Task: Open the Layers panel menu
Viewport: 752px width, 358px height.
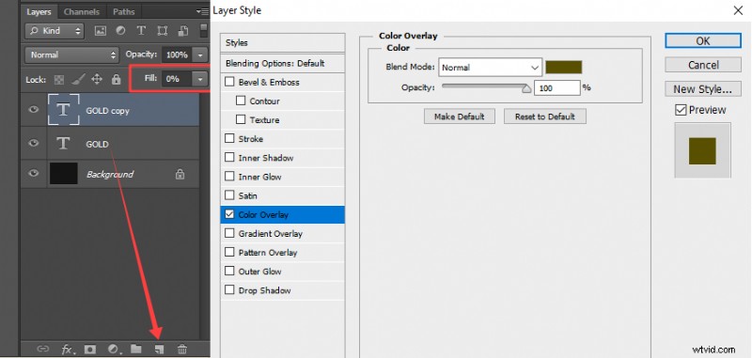Action: [202, 11]
